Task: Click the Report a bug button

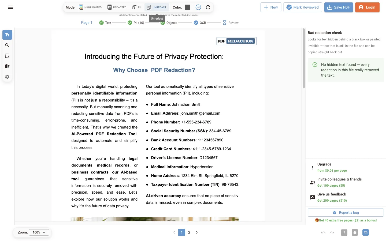Action: point(346,213)
